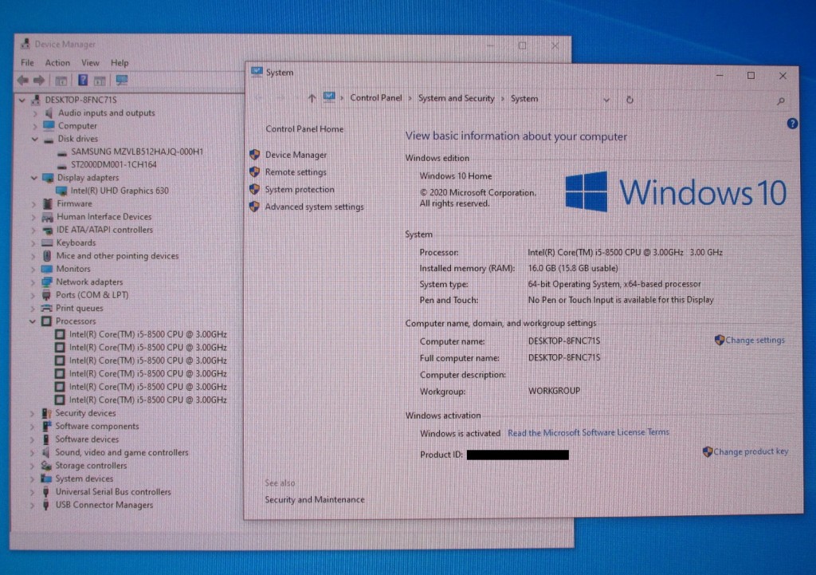Select the Audio inputs and outputs speaker icon

tap(49, 112)
